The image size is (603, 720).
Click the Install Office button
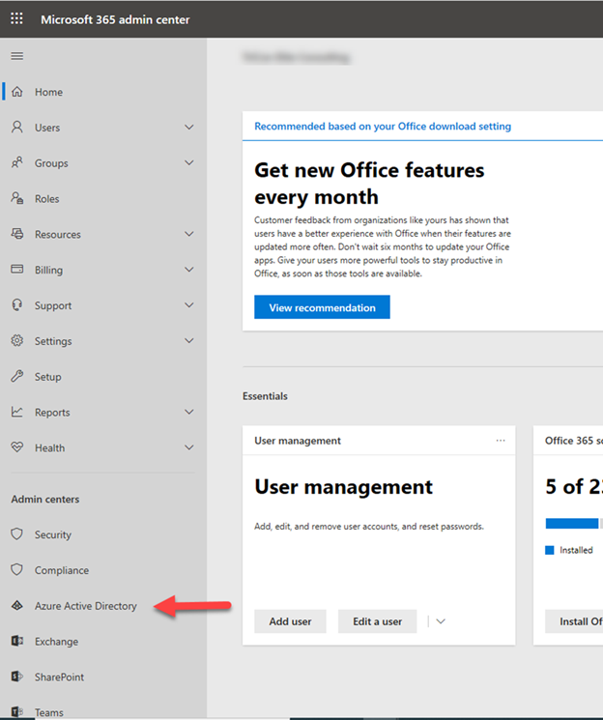click(574, 621)
